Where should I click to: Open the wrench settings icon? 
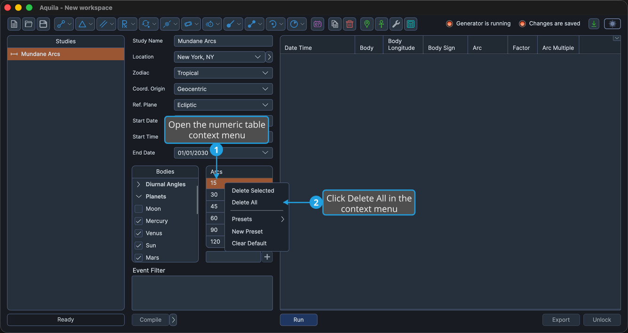[396, 24]
